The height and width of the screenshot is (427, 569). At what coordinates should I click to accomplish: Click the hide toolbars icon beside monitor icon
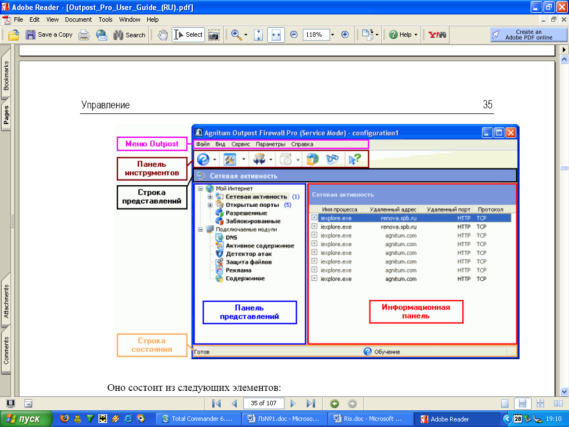28,404
